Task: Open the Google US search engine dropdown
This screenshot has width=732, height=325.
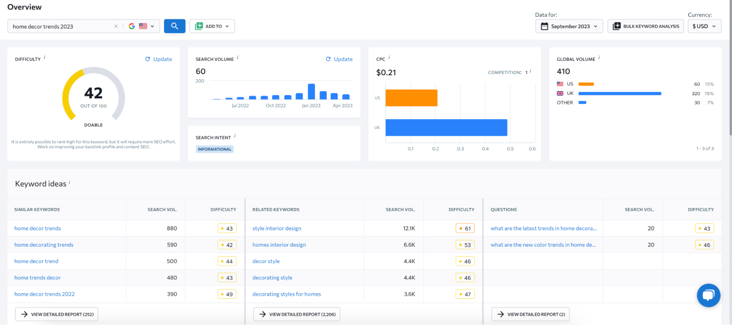Action: coord(142,26)
